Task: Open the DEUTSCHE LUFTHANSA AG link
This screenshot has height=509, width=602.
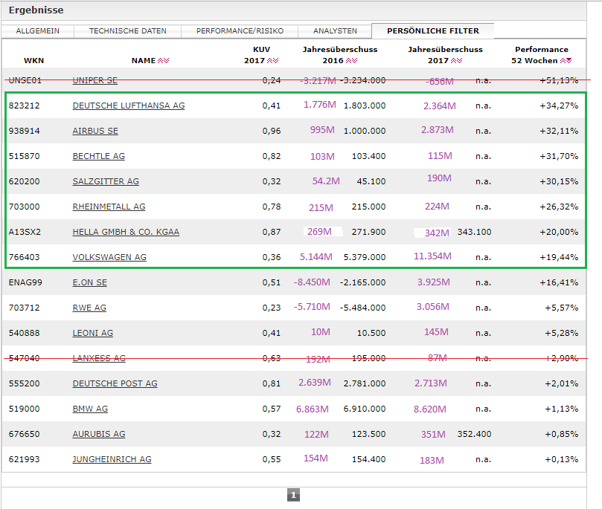Action: click(128, 106)
